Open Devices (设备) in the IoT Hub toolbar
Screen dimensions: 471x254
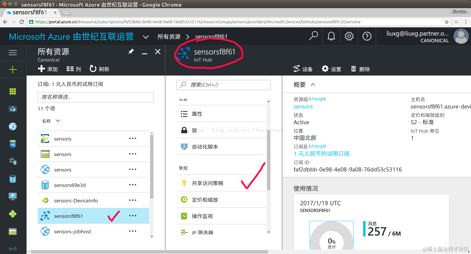point(303,69)
